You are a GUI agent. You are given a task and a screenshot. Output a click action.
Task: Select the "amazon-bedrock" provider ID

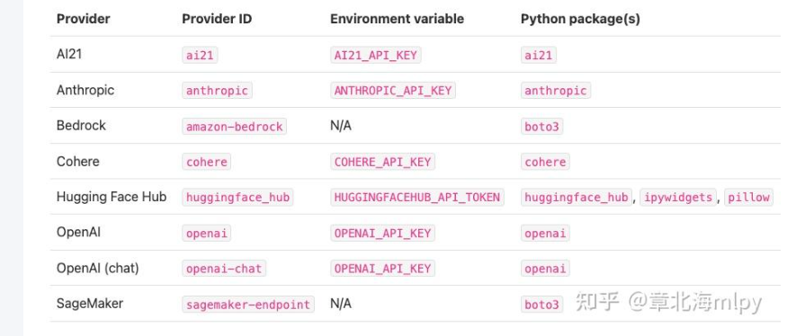pos(235,127)
